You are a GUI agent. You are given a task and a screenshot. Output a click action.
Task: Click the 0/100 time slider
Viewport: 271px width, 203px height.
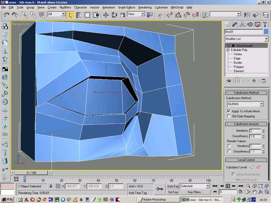31,172
